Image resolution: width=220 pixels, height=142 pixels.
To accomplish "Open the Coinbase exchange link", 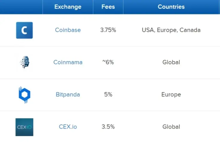I will tap(68, 30).
